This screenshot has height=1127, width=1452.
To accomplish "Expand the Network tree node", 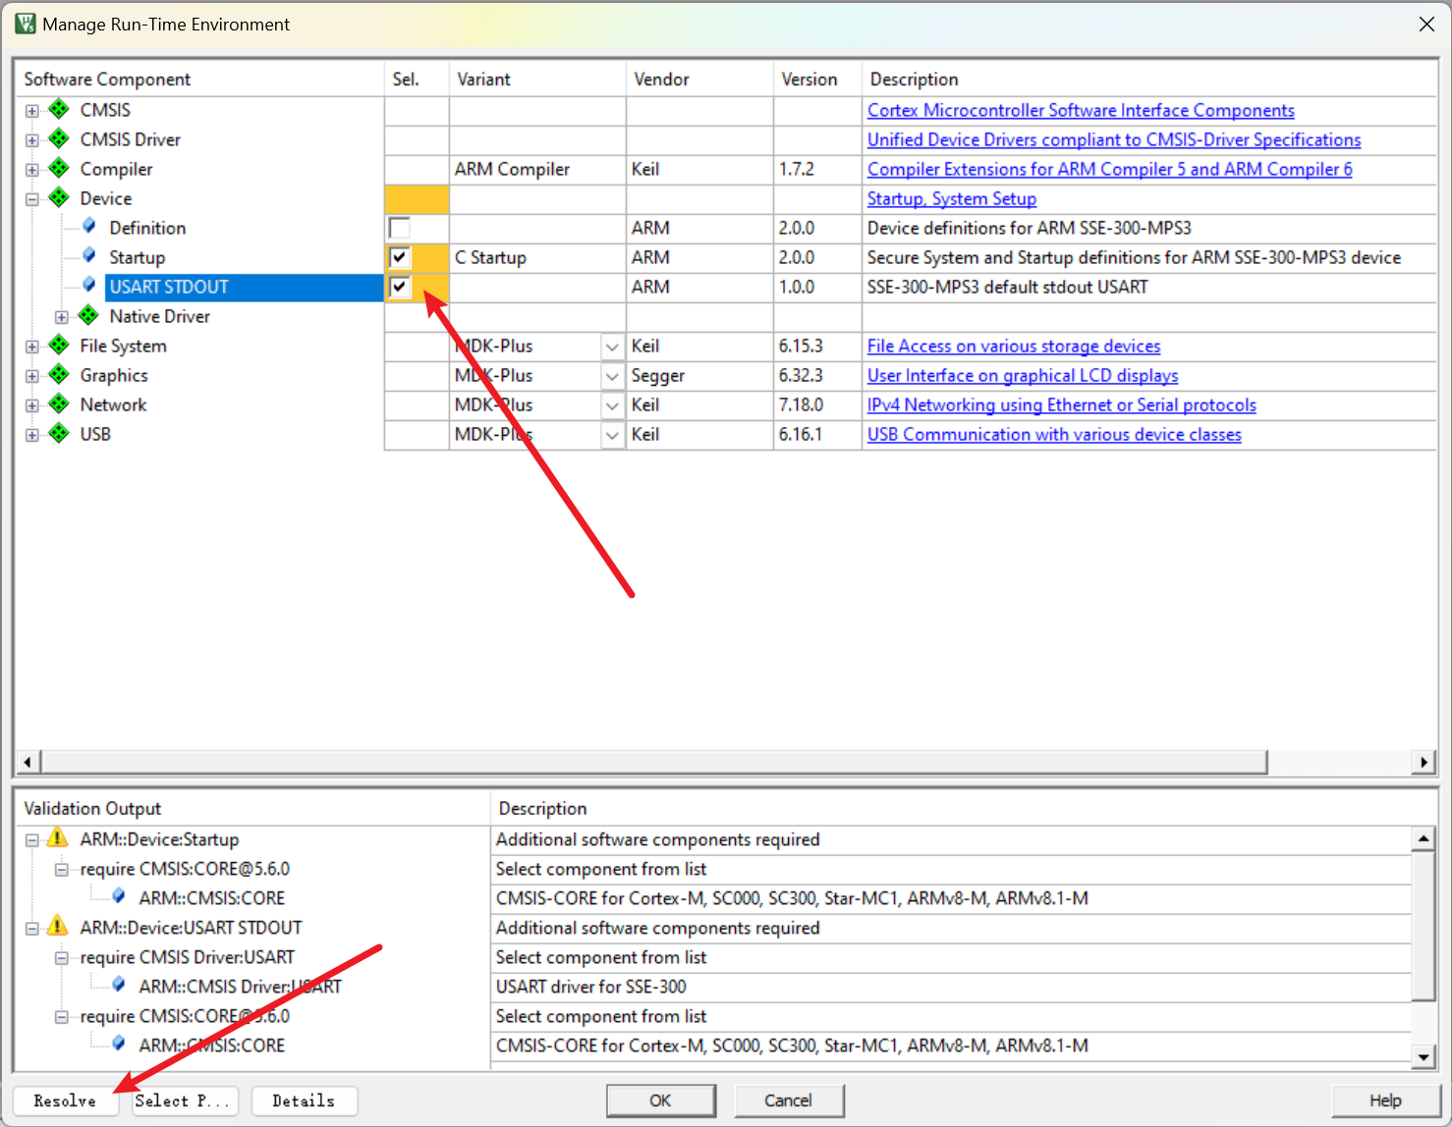I will [x=32, y=405].
